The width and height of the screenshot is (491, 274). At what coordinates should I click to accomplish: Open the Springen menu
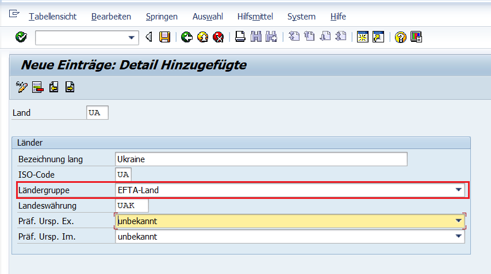pos(162,17)
